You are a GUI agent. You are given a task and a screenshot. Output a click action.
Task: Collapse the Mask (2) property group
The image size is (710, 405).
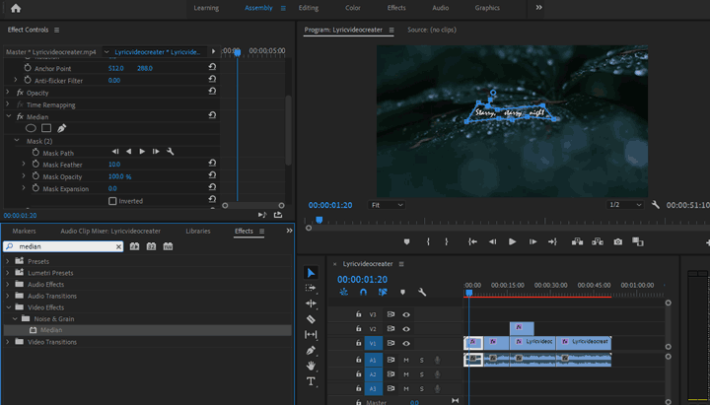pyautogui.click(x=17, y=141)
